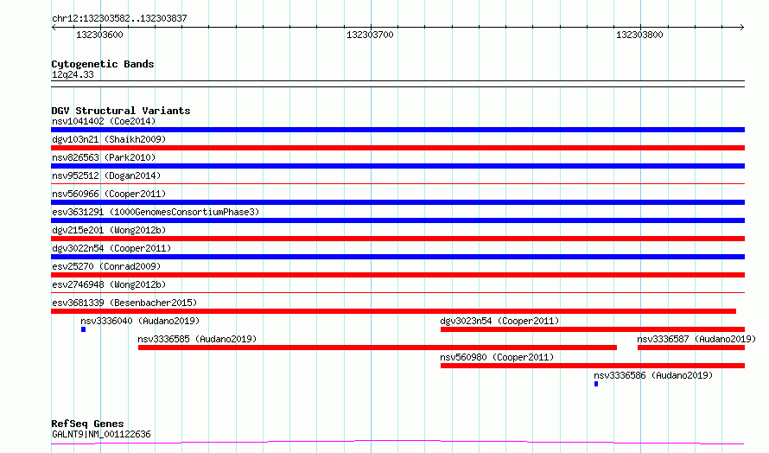Image resolution: width=769 pixels, height=453 pixels.
Task: Open the dgv3022n54 (Cooper2011) label
Action: [x=111, y=248]
